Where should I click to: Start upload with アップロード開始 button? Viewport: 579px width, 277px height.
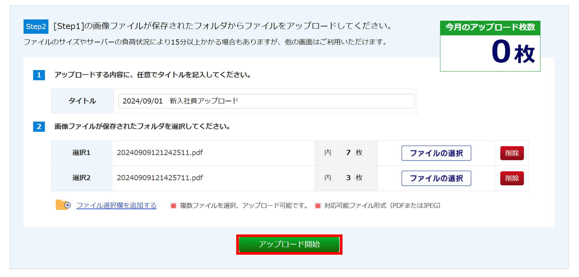click(289, 244)
